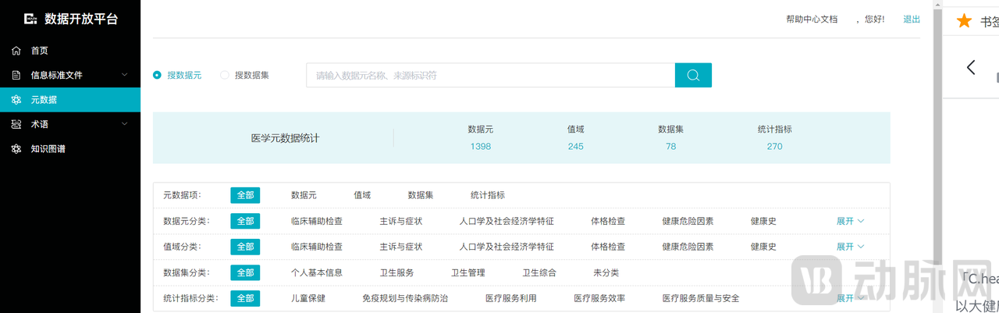Filter by 统计指标 in 元数据项 row

487,195
